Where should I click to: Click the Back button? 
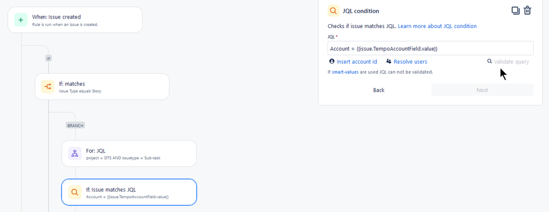click(x=379, y=90)
